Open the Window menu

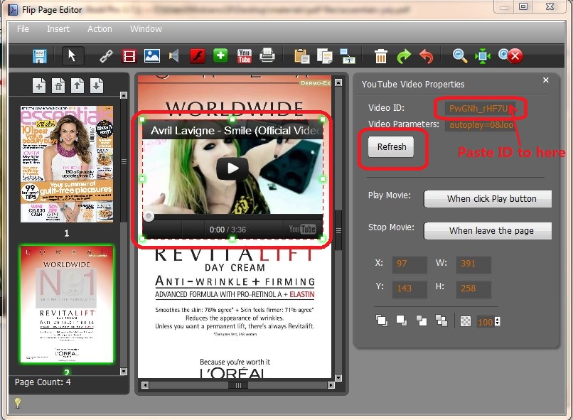[146, 29]
